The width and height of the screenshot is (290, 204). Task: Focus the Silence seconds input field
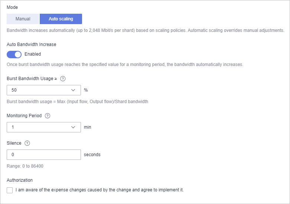(43, 155)
